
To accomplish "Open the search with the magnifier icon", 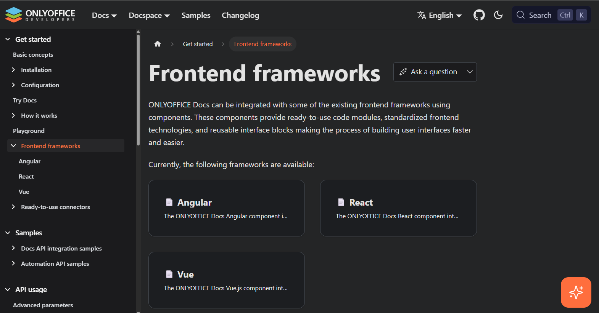I will [520, 15].
